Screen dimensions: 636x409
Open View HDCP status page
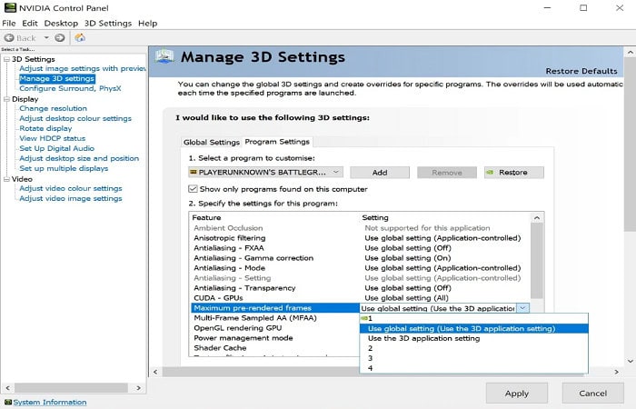(53, 138)
